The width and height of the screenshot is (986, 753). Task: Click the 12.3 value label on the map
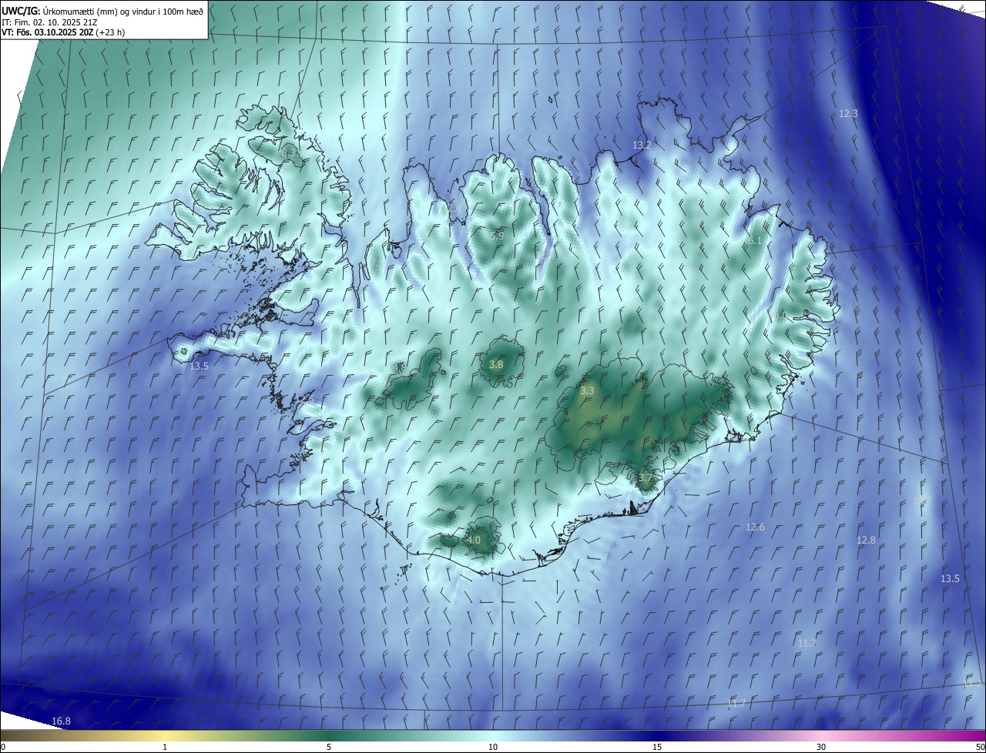848,113
